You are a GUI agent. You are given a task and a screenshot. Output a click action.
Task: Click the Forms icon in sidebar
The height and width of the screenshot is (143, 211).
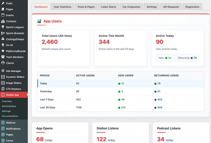3,140
